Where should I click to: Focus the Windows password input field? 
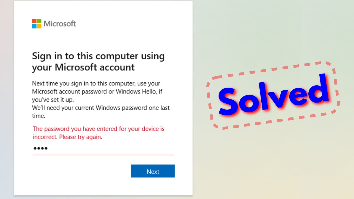coord(103,149)
